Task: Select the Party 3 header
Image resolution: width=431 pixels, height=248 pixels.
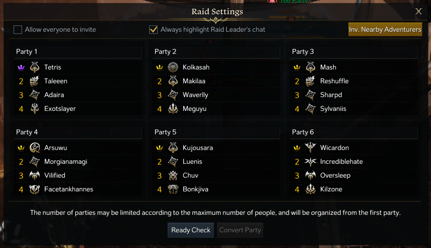Action: coord(303,52)
